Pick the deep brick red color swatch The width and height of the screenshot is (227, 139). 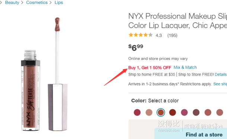tap(172, 112)
